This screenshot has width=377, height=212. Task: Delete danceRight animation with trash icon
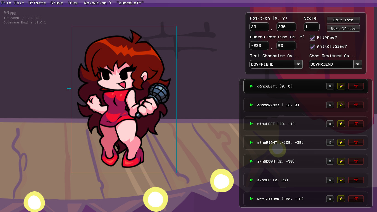356,105
